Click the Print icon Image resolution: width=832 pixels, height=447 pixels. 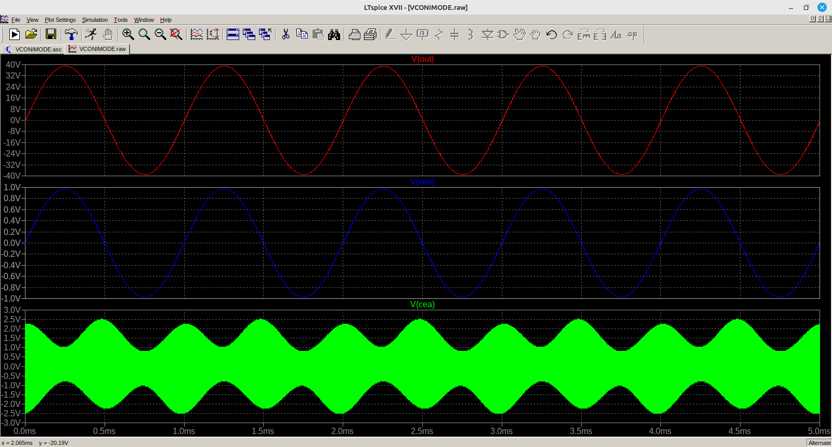point(371,34)
